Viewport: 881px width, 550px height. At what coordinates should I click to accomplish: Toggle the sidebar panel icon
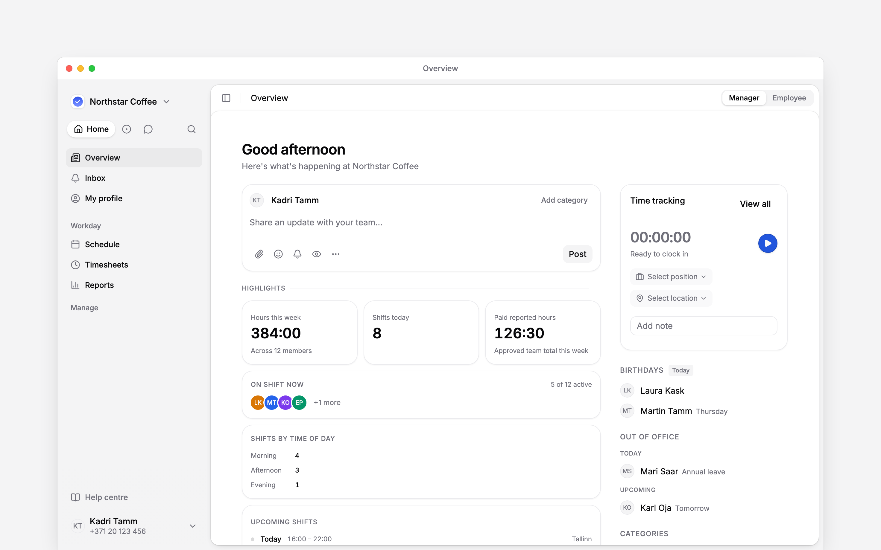coord(226,98)
